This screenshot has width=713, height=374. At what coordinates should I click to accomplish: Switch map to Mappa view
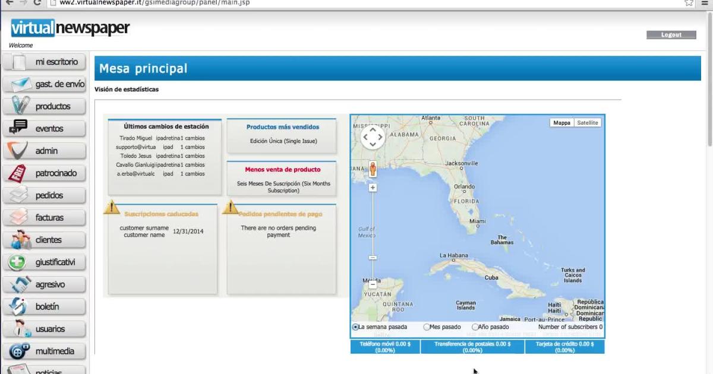coord(561,123)
